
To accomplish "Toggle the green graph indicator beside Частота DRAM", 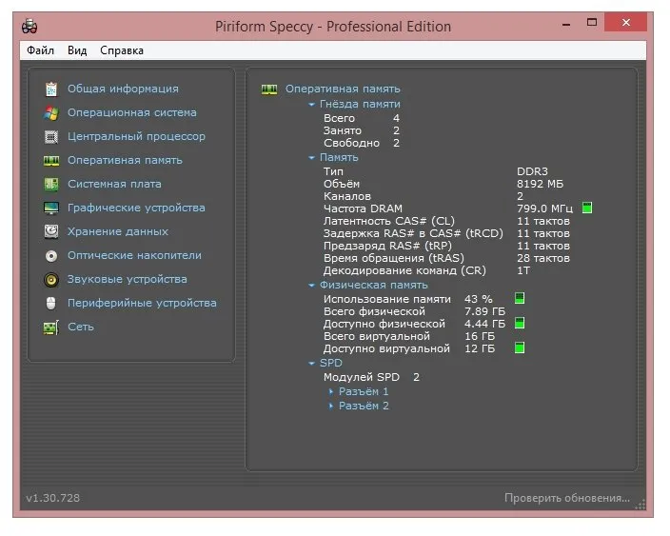I will tap(587, 208).
